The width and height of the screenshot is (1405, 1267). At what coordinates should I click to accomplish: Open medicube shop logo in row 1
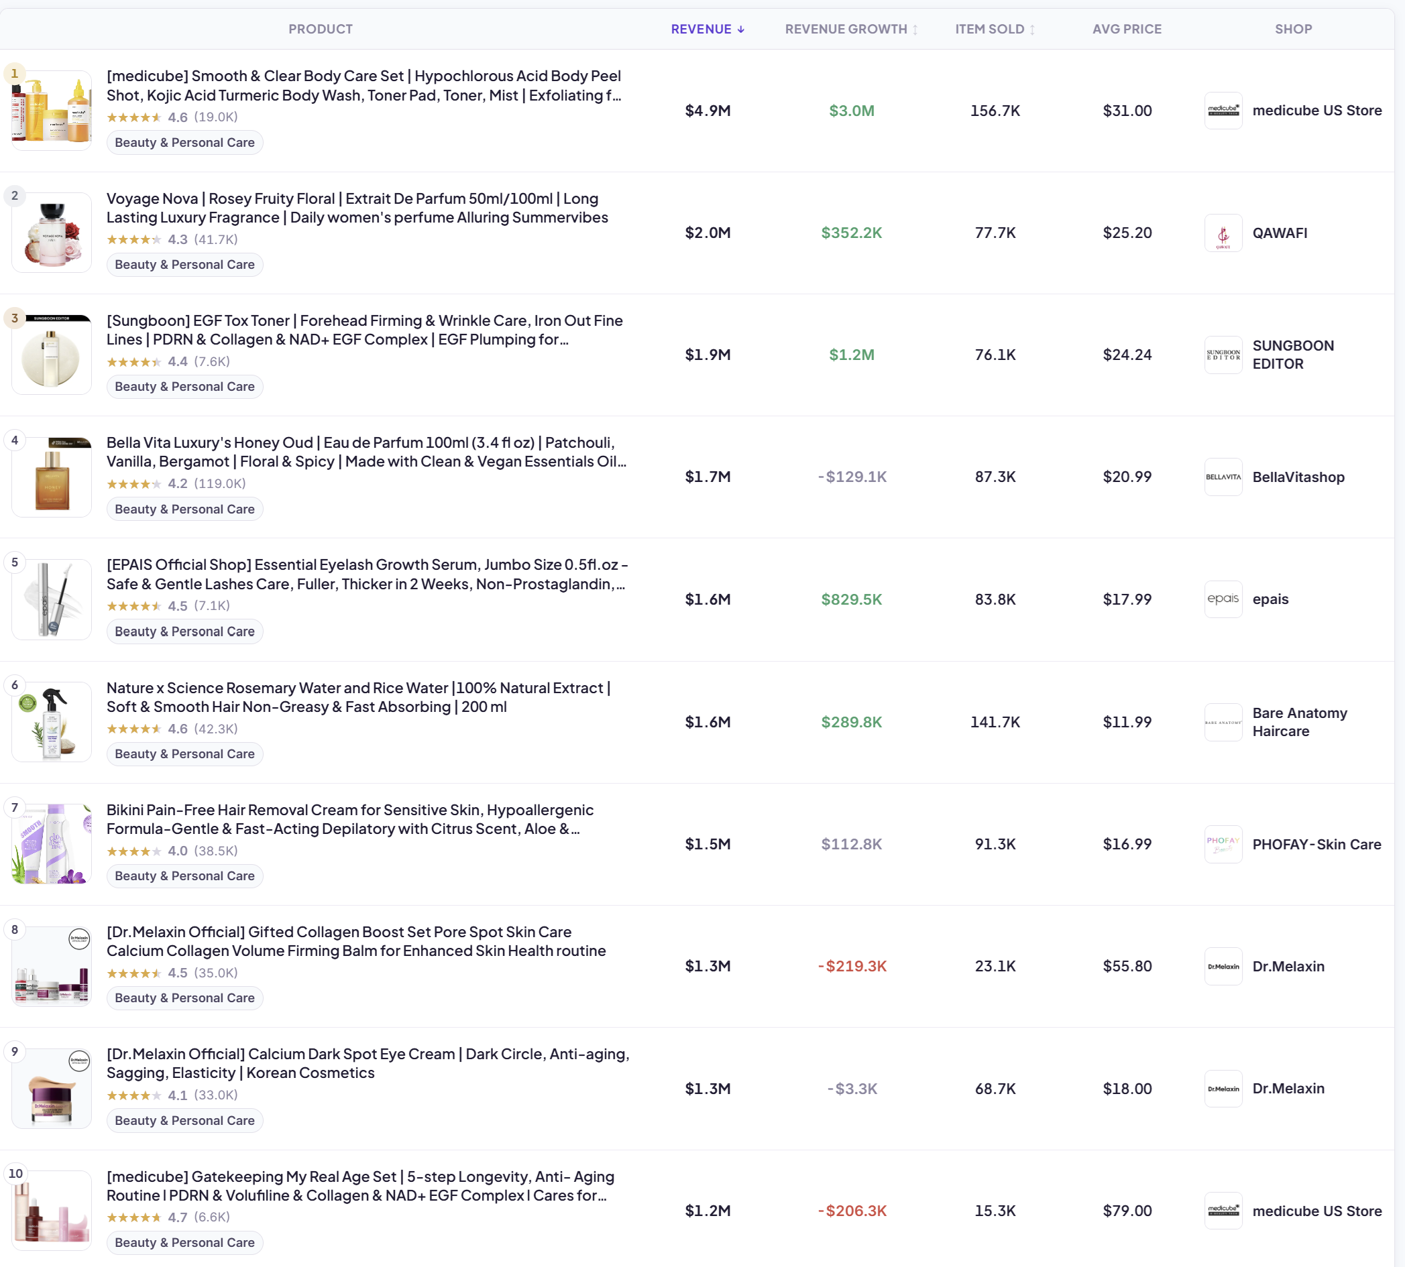tap(1223, 110)
